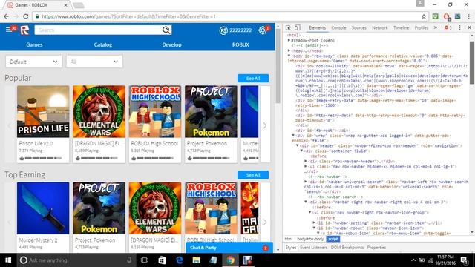The height and width of the screenshot is (267, 475).
Task: Switch to the Console tab in DevTools
Action: click(x=338, y=27)
